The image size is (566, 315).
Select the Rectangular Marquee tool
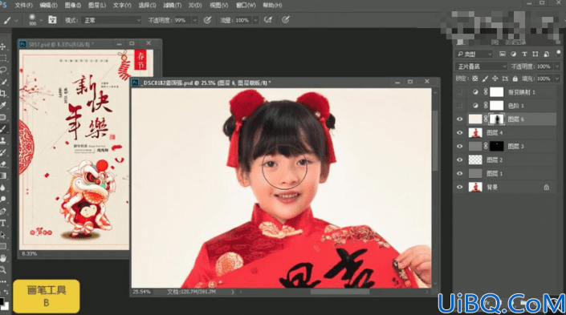(3, 58)
